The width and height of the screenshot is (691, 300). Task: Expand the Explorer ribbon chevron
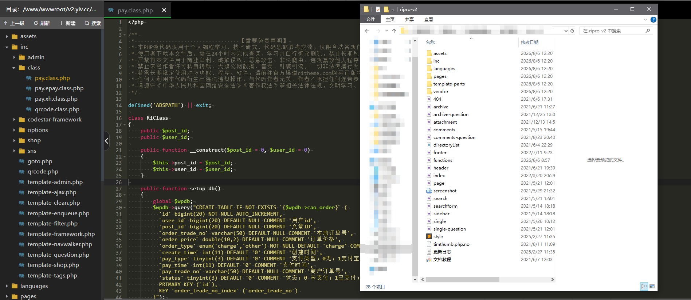pos(645,20)
